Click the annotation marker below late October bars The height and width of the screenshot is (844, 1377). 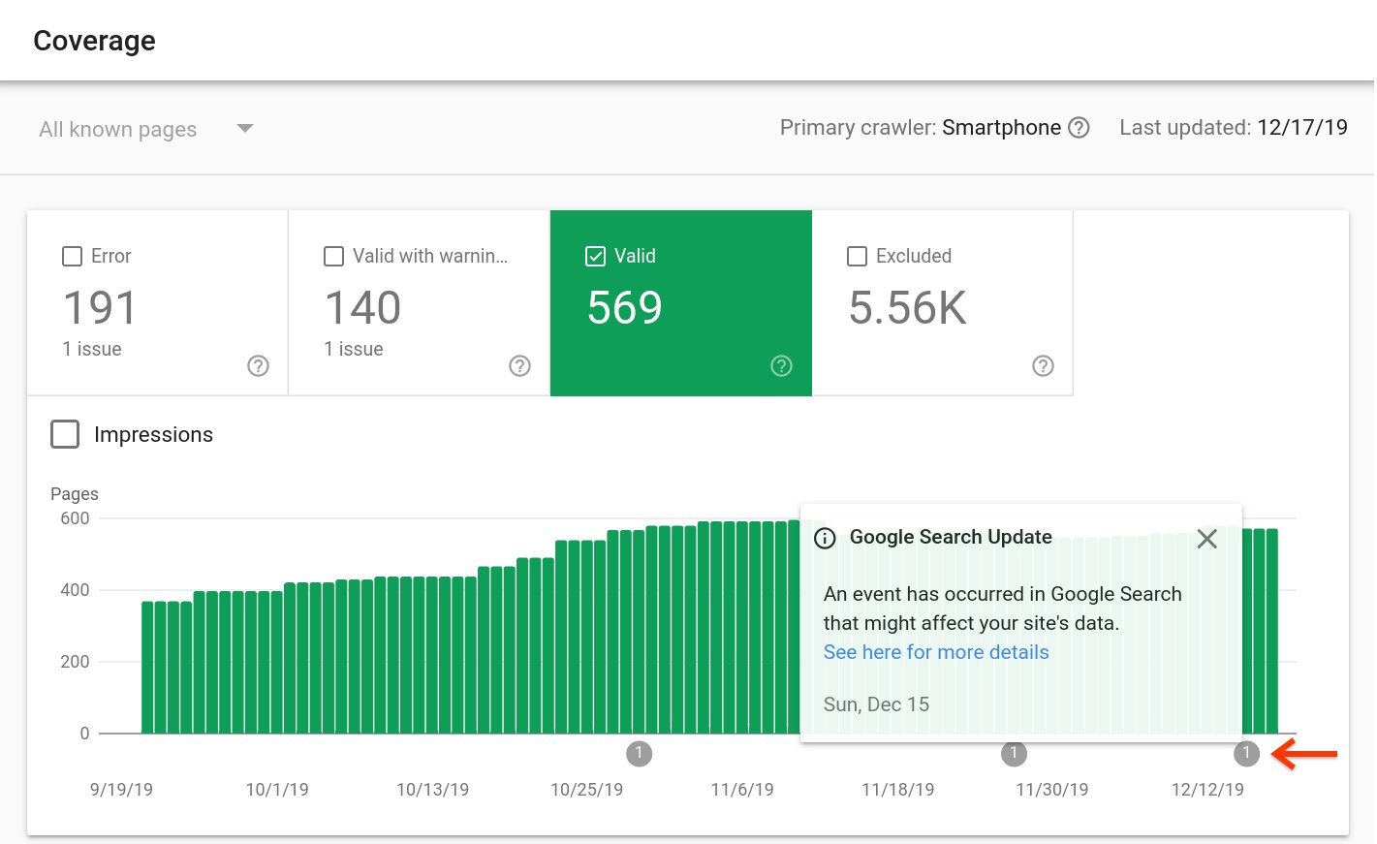coord(640,753)
